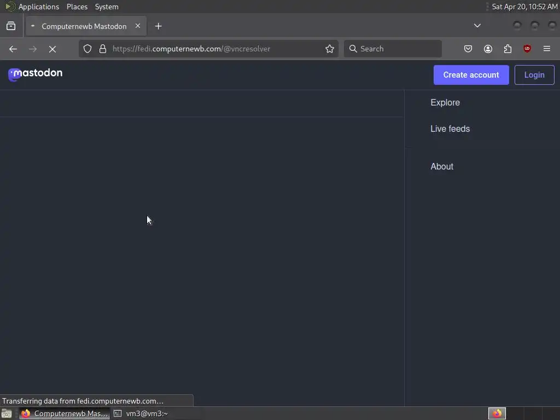Focus the browser Search box
560x420 pixels.
[393, 49]
